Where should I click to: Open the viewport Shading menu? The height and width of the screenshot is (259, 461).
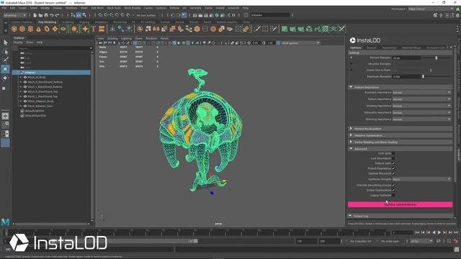click(112, 38)
